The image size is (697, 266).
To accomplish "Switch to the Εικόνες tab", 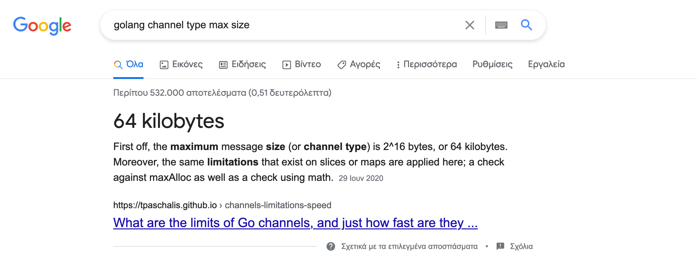I will [x=181, y=64].
